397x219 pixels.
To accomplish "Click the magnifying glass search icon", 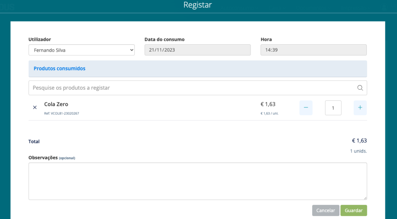I will 360,88.
